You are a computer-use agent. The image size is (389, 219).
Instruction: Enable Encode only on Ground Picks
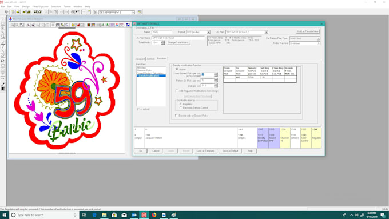point(176,116)
